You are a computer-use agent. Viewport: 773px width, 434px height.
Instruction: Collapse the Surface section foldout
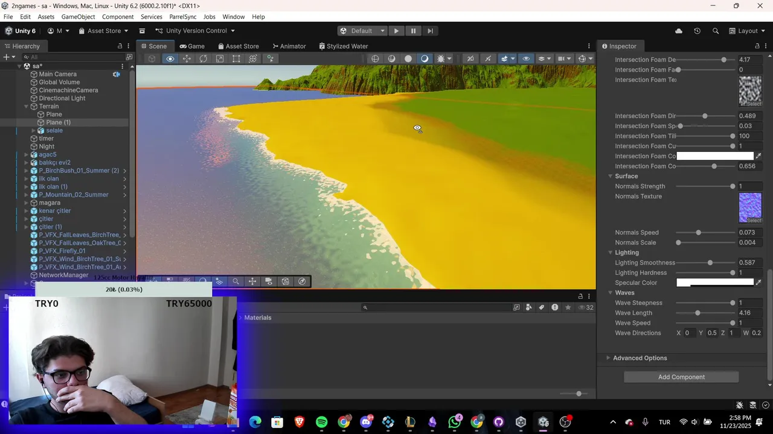click(610, 176)
